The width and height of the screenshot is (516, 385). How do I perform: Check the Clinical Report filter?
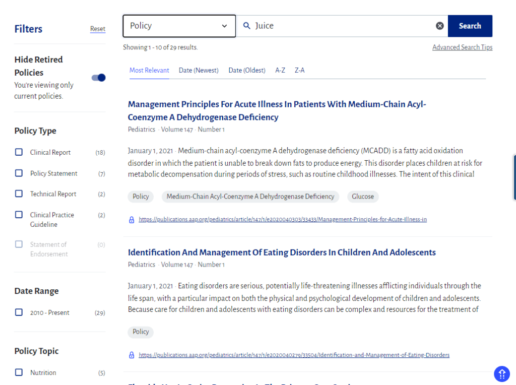pos(19,152)
